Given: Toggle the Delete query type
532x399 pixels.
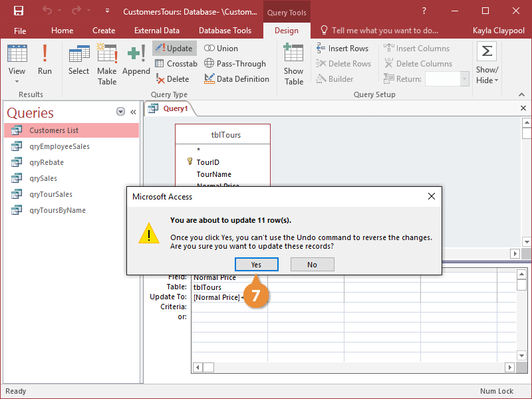Looking at the screenshot, I should point(172,79).
